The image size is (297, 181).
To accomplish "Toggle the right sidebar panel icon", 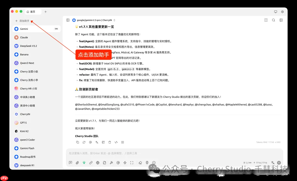I will 281,20.
